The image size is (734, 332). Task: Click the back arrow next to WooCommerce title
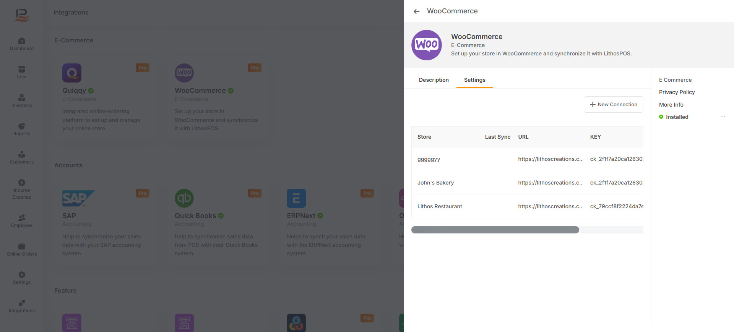pos(417,11)
